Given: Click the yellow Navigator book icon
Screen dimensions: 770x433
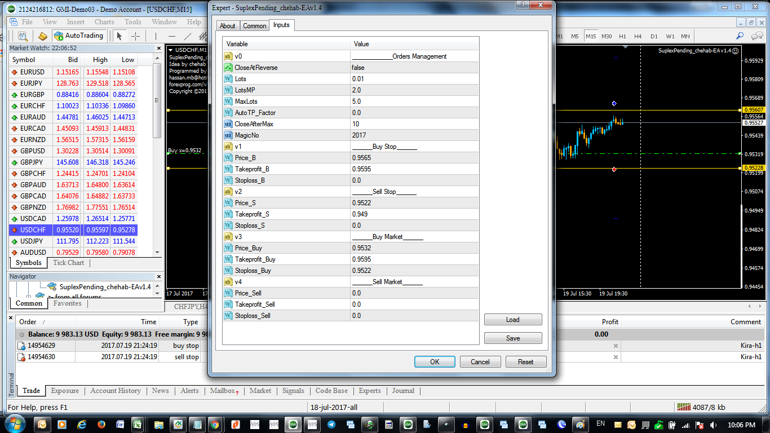Looking at the screenshot, I should click(43, 36).
